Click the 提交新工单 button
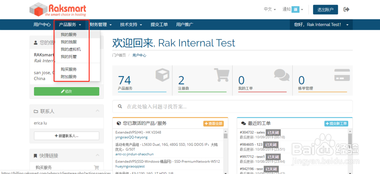Viewport: 380px width, 174px height. click(336, 124)
